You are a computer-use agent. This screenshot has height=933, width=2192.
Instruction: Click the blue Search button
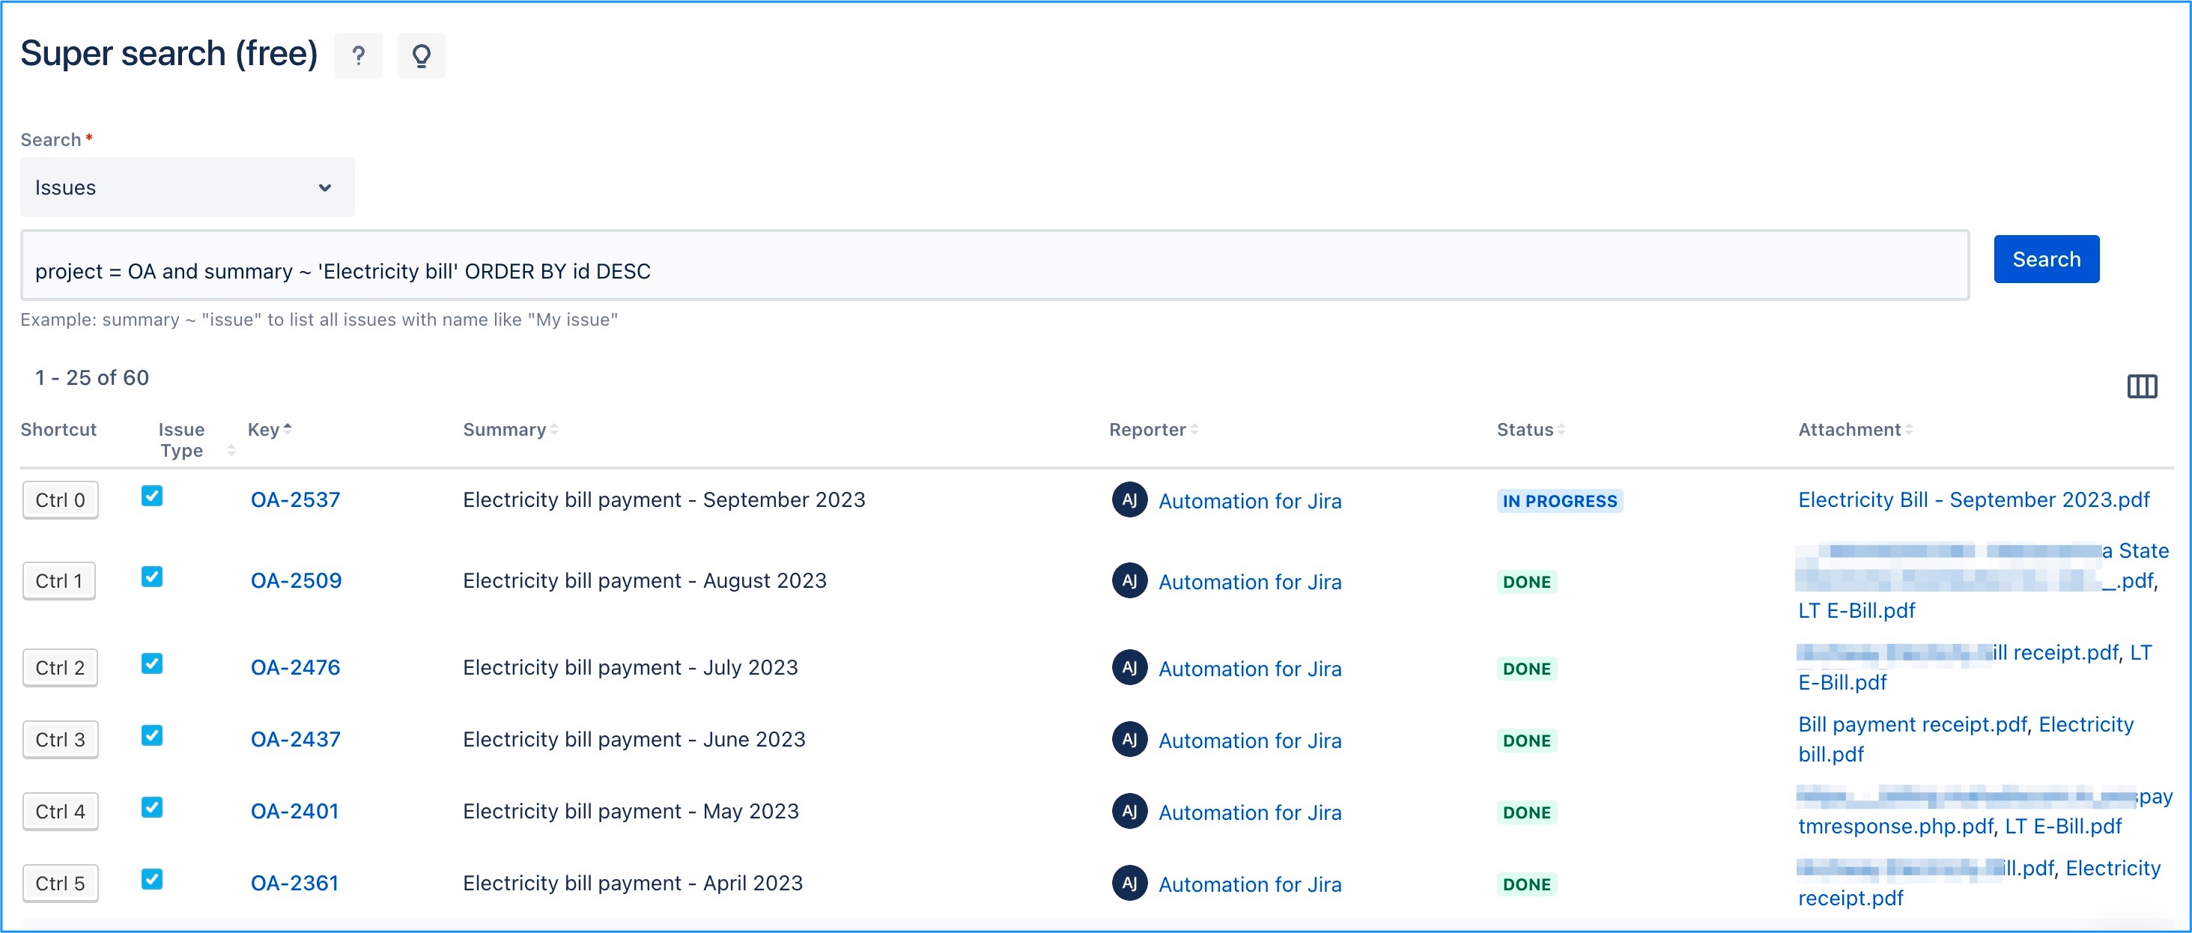[x=2046, y=259]
